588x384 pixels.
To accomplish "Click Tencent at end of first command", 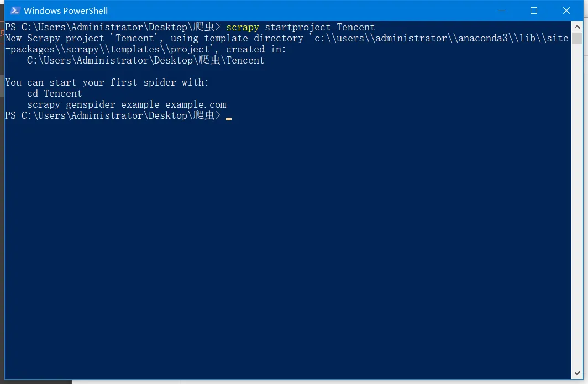I will (356, 27).
